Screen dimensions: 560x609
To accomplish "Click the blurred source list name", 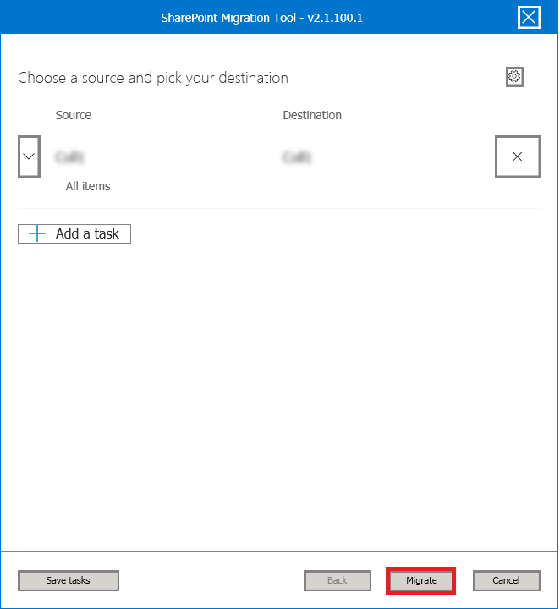I will click(70, 157).
